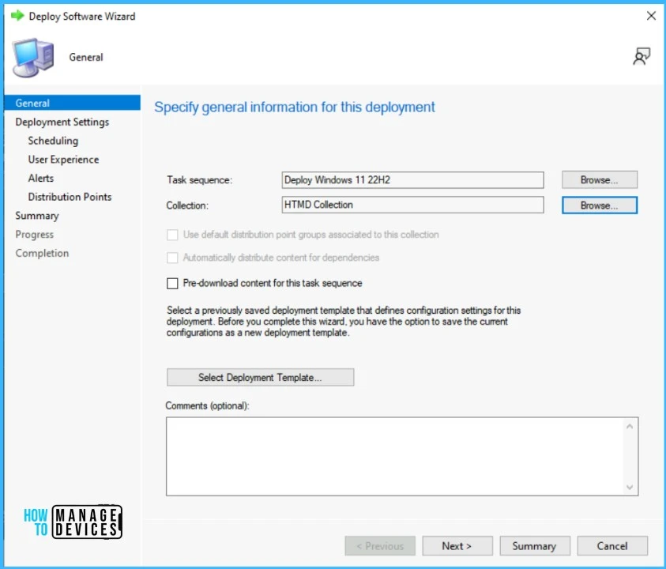Viewport: 666px width, 569px height.
Task: Browse for a collection
Action: [600, 205]
